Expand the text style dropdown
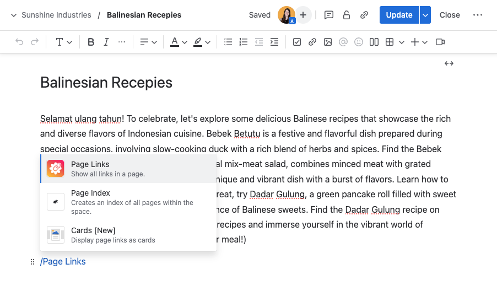The height and width of the screenshot is (291, 497). pos(64,42)
